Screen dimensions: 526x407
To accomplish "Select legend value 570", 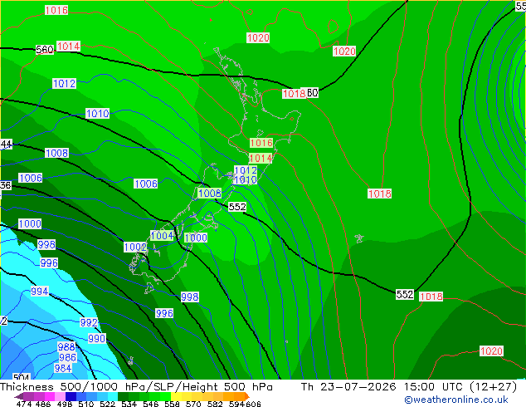I will 193,404.
